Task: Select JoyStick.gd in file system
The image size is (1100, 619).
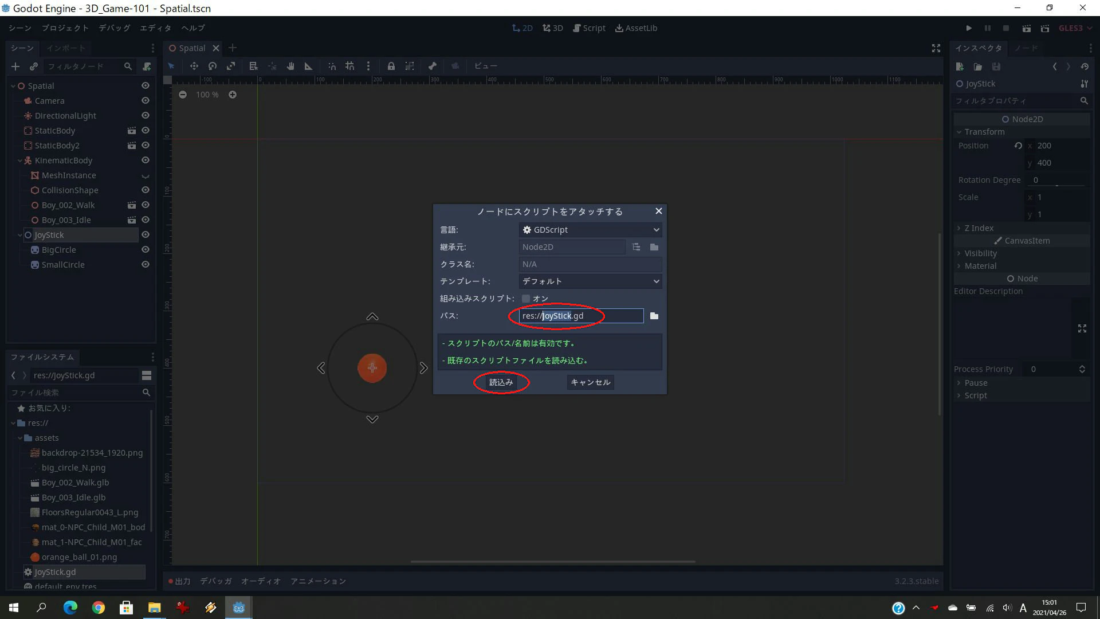Action: [84, 572]
